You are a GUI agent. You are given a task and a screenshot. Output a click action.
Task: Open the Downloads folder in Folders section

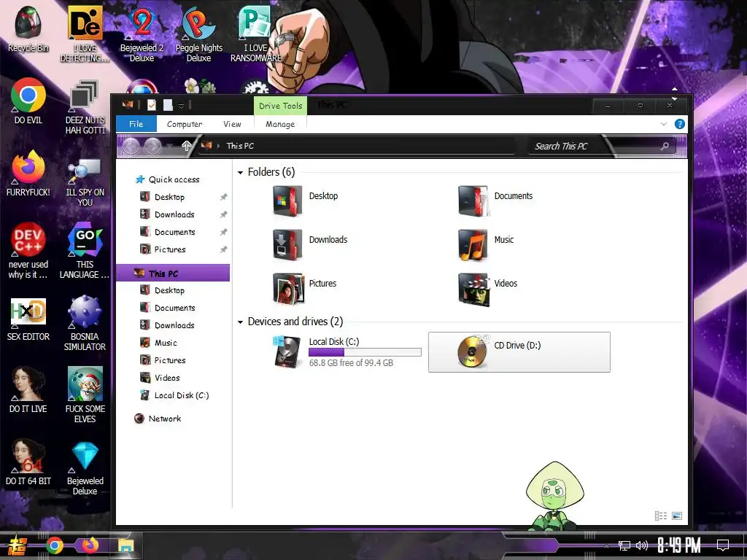click(x=311, y=245)
